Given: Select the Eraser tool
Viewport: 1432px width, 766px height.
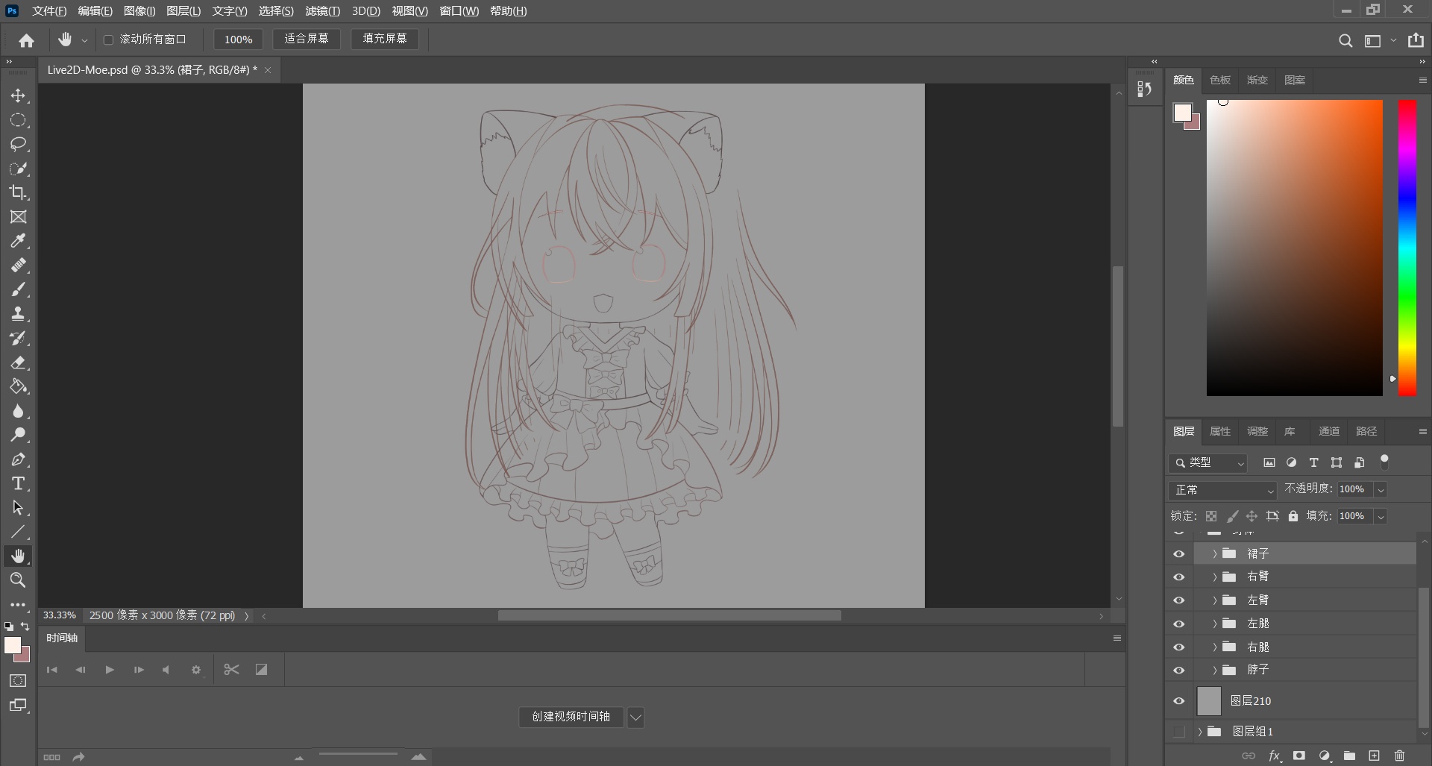Looking at the screenshot, I should pyautogui.click(x=18, y=362).
